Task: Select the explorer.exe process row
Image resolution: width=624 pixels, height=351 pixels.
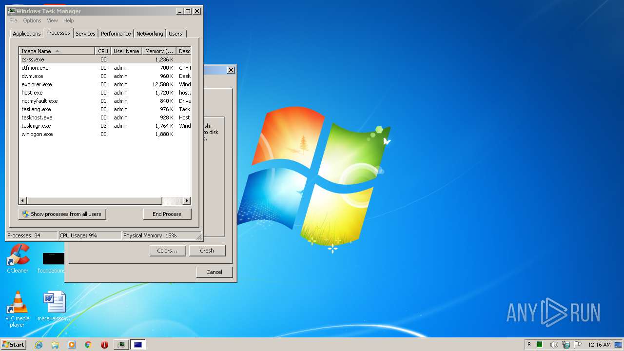Action: coord(105,84)
